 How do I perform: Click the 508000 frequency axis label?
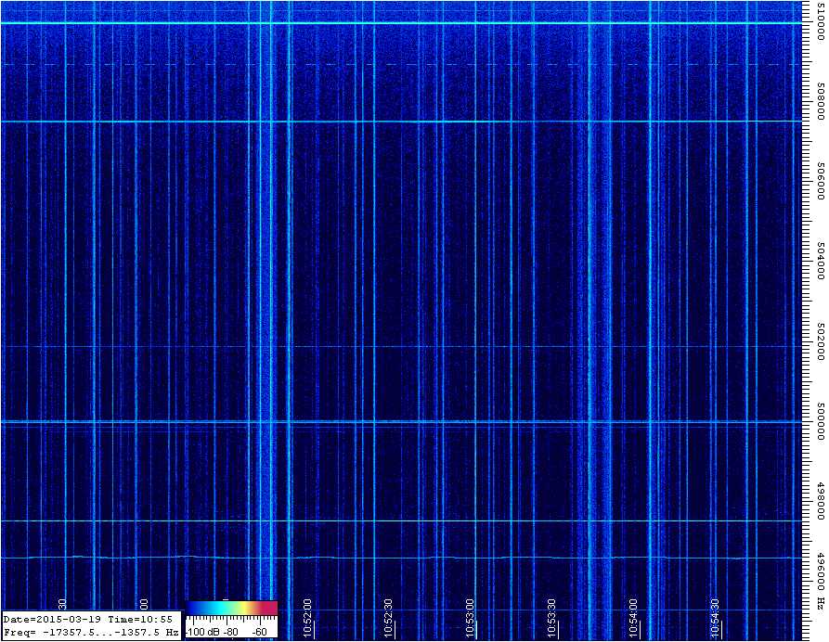point(821,101)
